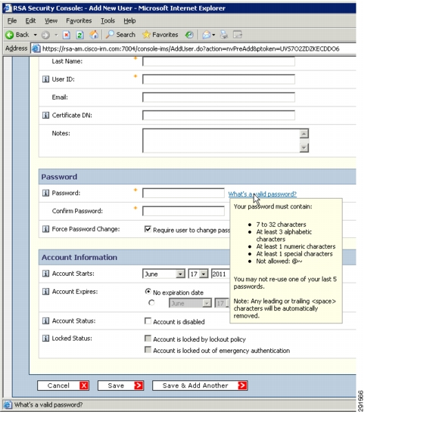This screenshot has height=421, width=436.
Task: Click info icon beside Account Status
Action: [x=45, y=321]
